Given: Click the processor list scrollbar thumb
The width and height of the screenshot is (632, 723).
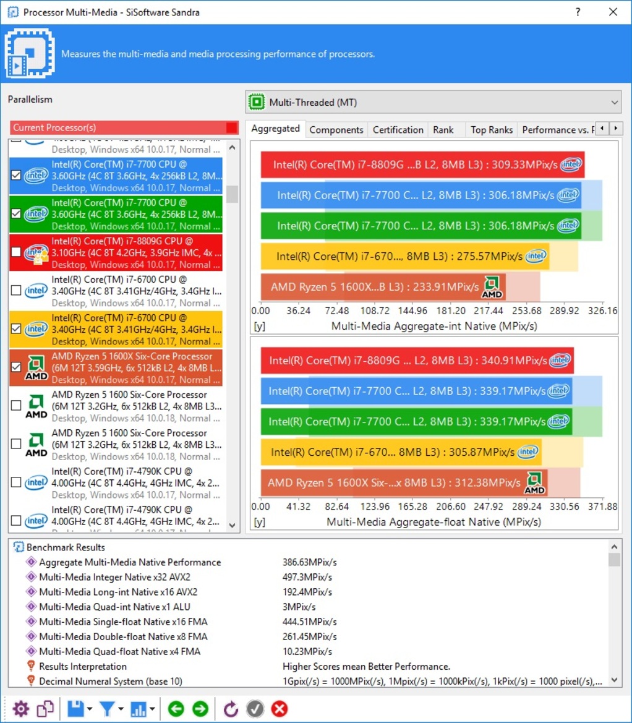Looking at the screenshot, I should 233,194.
